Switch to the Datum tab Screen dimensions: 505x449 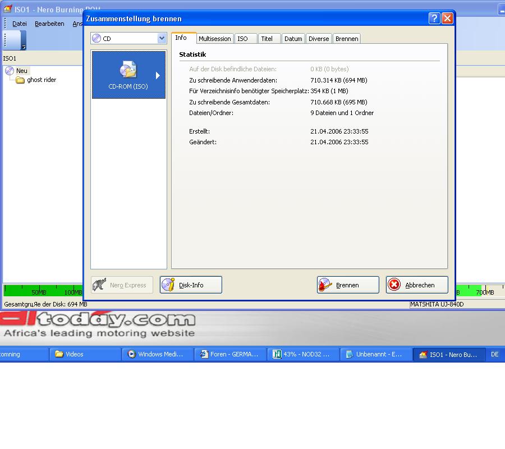[293, 39]
